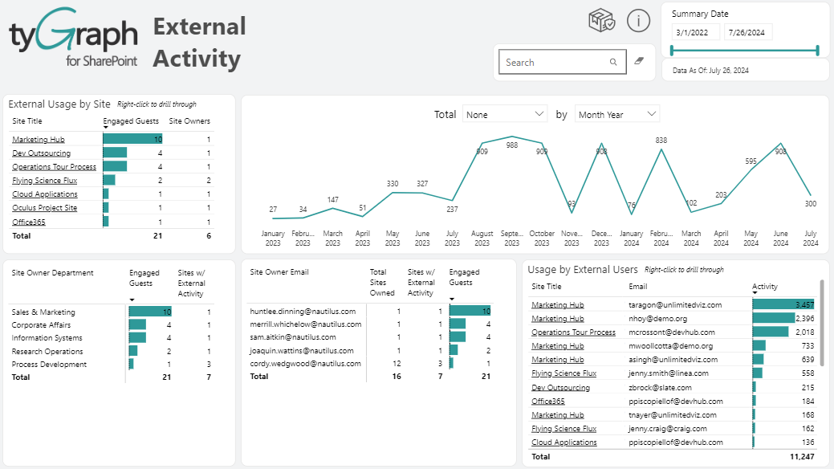Open the Total dropdown set to None

pos(505,115)
